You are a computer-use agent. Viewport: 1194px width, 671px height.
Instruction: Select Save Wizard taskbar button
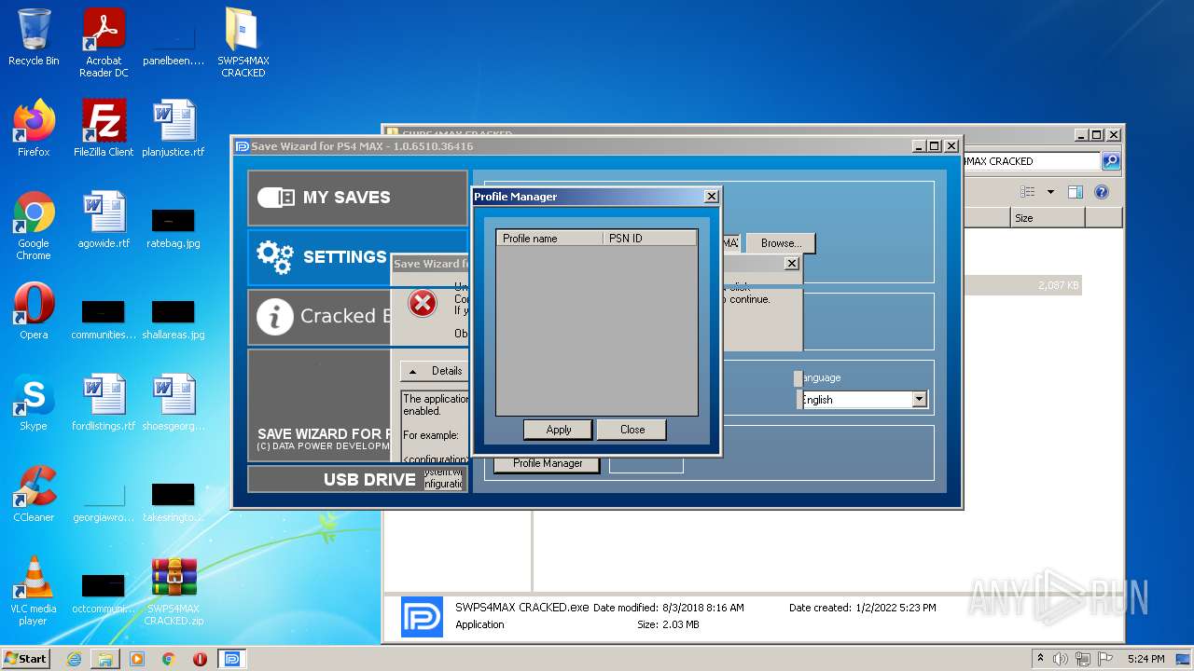[232, 659]
